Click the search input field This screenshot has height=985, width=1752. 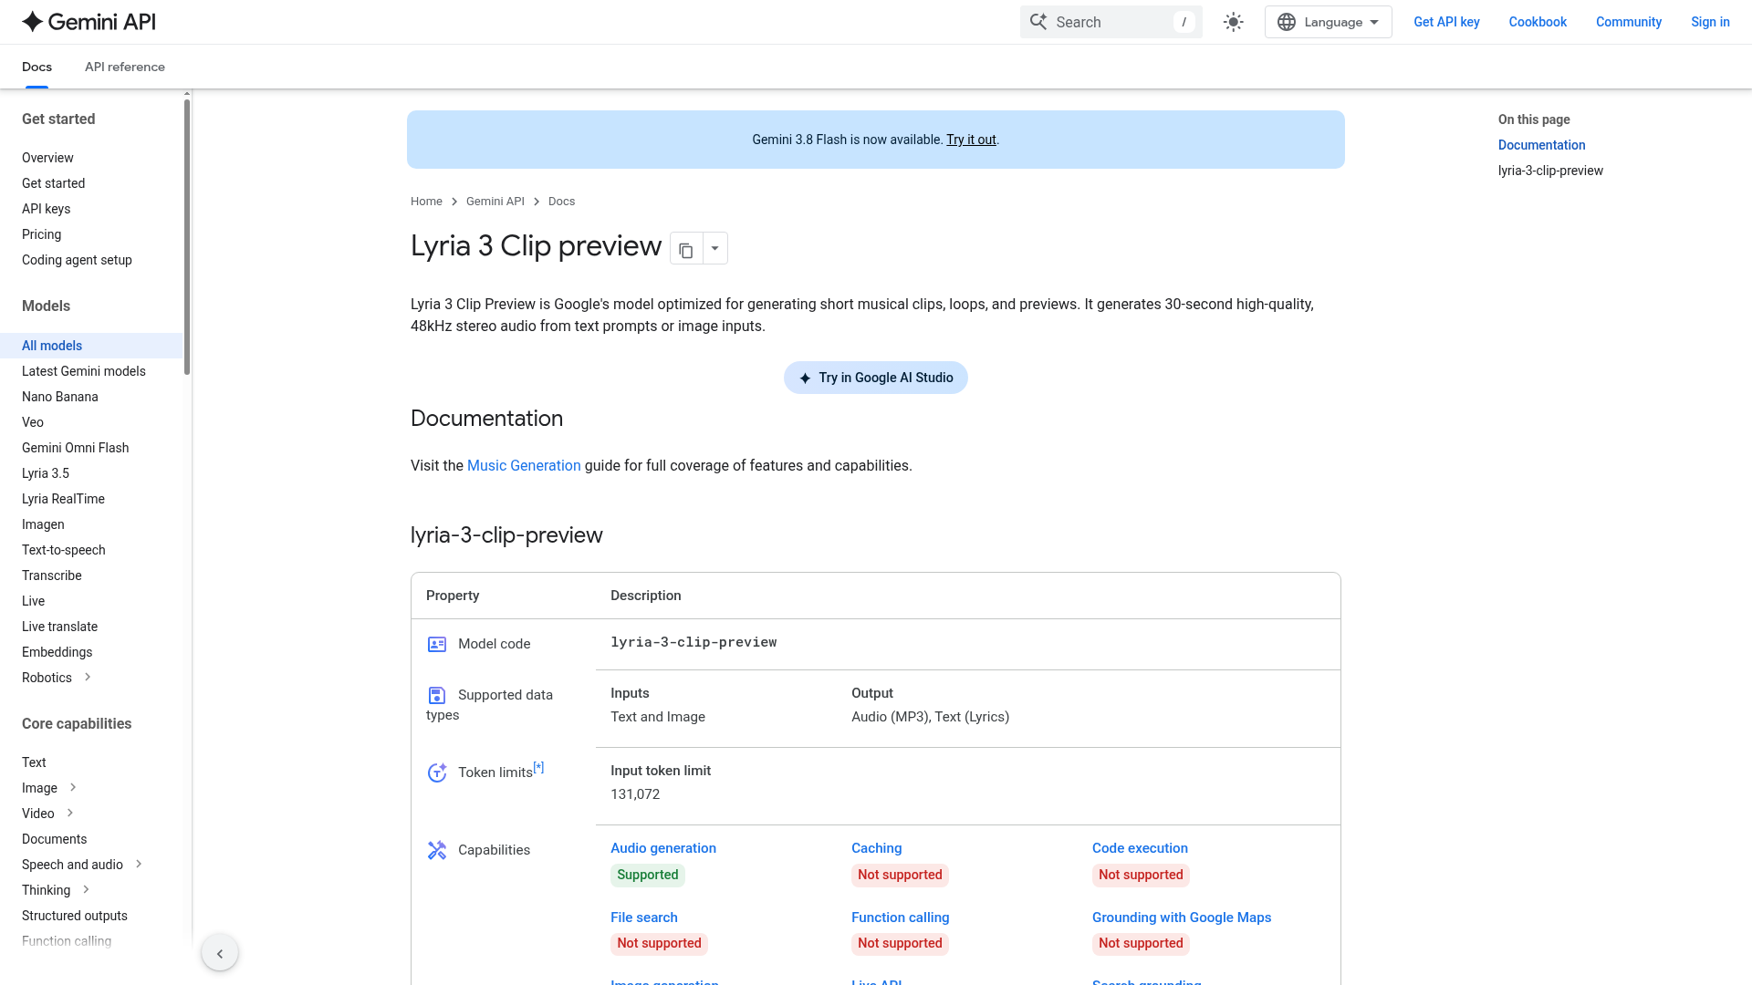(1111, 22)
